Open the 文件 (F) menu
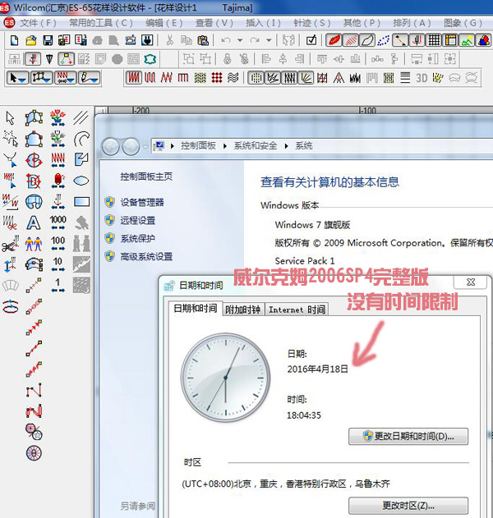The image size is (493, 518). 38,23
